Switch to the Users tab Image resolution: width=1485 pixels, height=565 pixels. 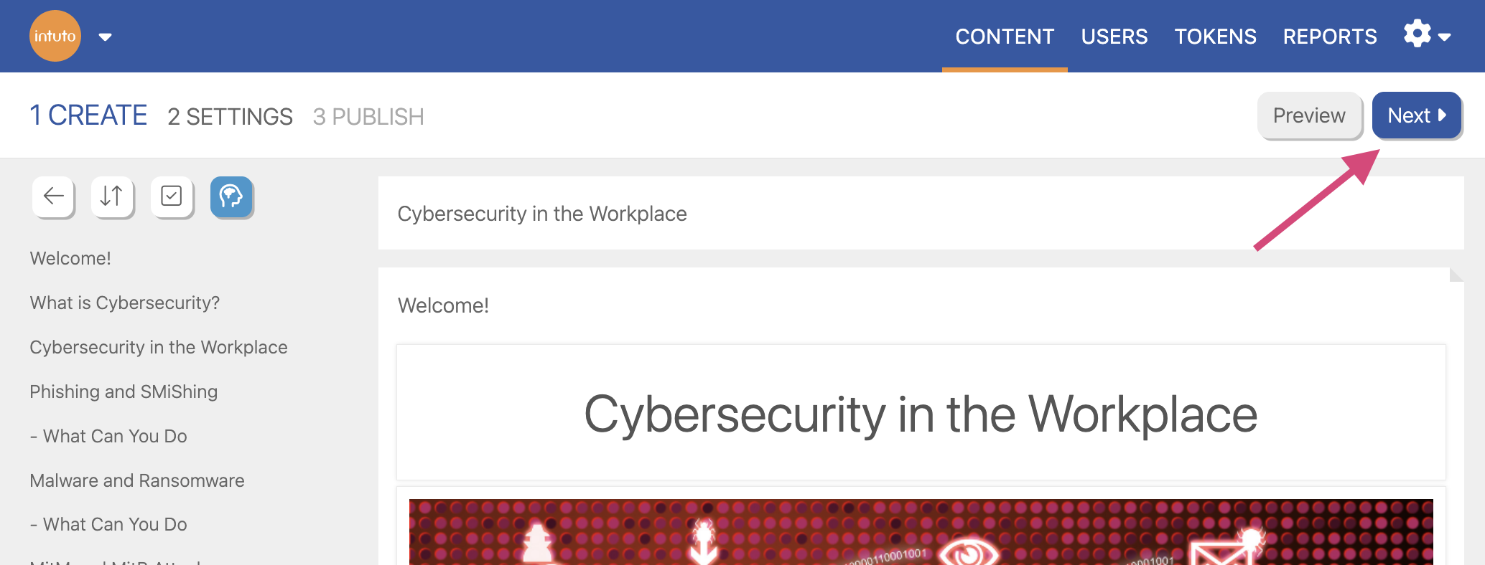click(1114, 37)
